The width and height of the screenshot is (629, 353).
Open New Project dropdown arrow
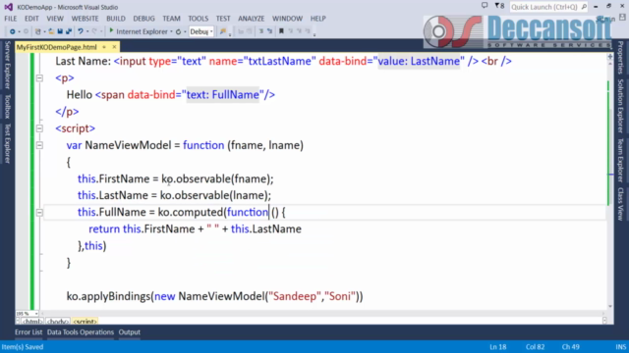coord(44,32)
